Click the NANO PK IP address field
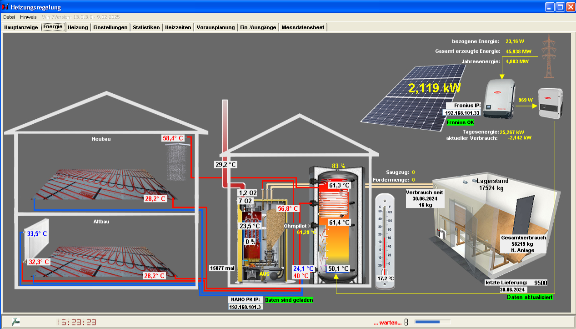 pyautogui.click(x=245, y=307)
